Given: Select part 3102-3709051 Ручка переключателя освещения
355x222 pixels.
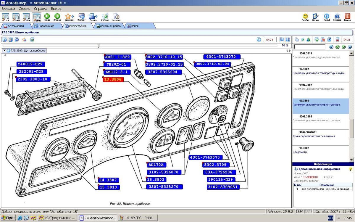Looking at the screenshot, I should pyautogui.click(x=321, y=138).
